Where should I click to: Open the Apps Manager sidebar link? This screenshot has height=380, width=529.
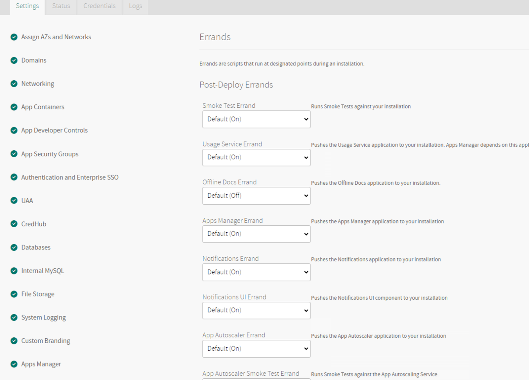(41, 364)
